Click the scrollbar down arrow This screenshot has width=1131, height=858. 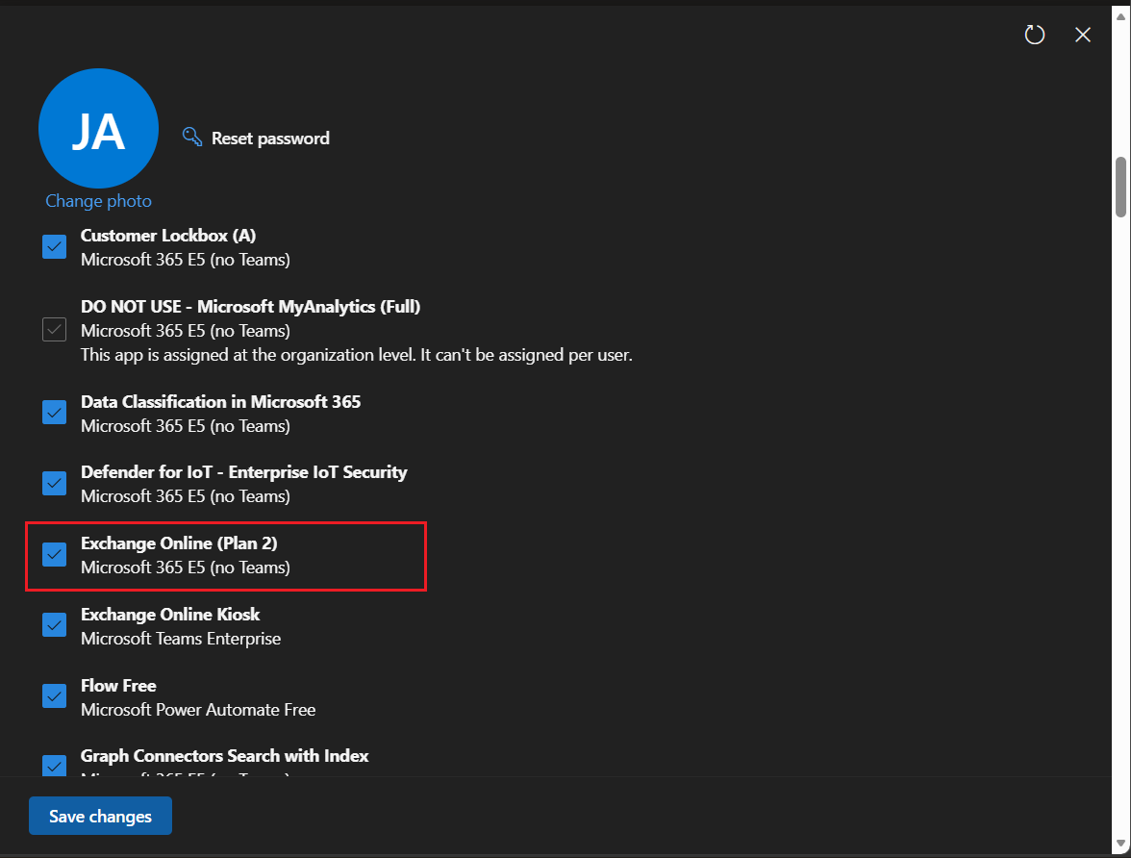(x=1120, y=843)
